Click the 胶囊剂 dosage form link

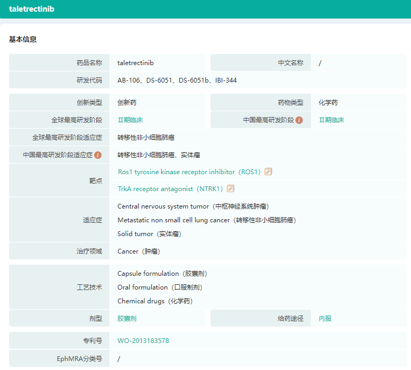coord(127,319)
